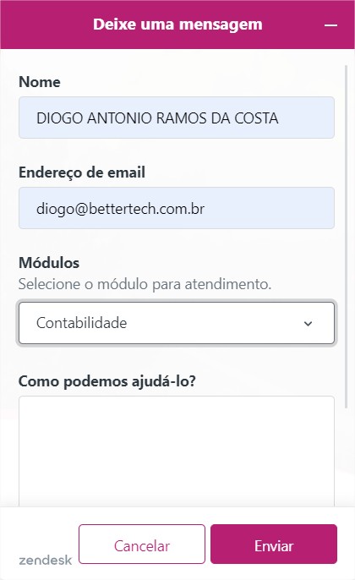
Task: Send the message with Enviar
Action: click(x=274, y=544)
